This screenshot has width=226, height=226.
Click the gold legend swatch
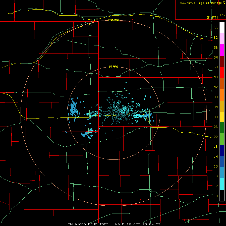(222, 106)
